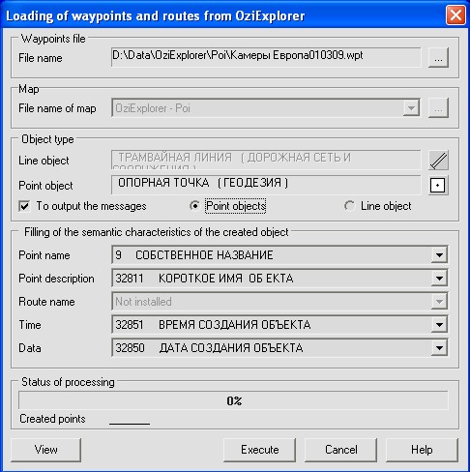Browse for waypoints file with ellipsis button

pyautogui.click(x=438, y=58)
